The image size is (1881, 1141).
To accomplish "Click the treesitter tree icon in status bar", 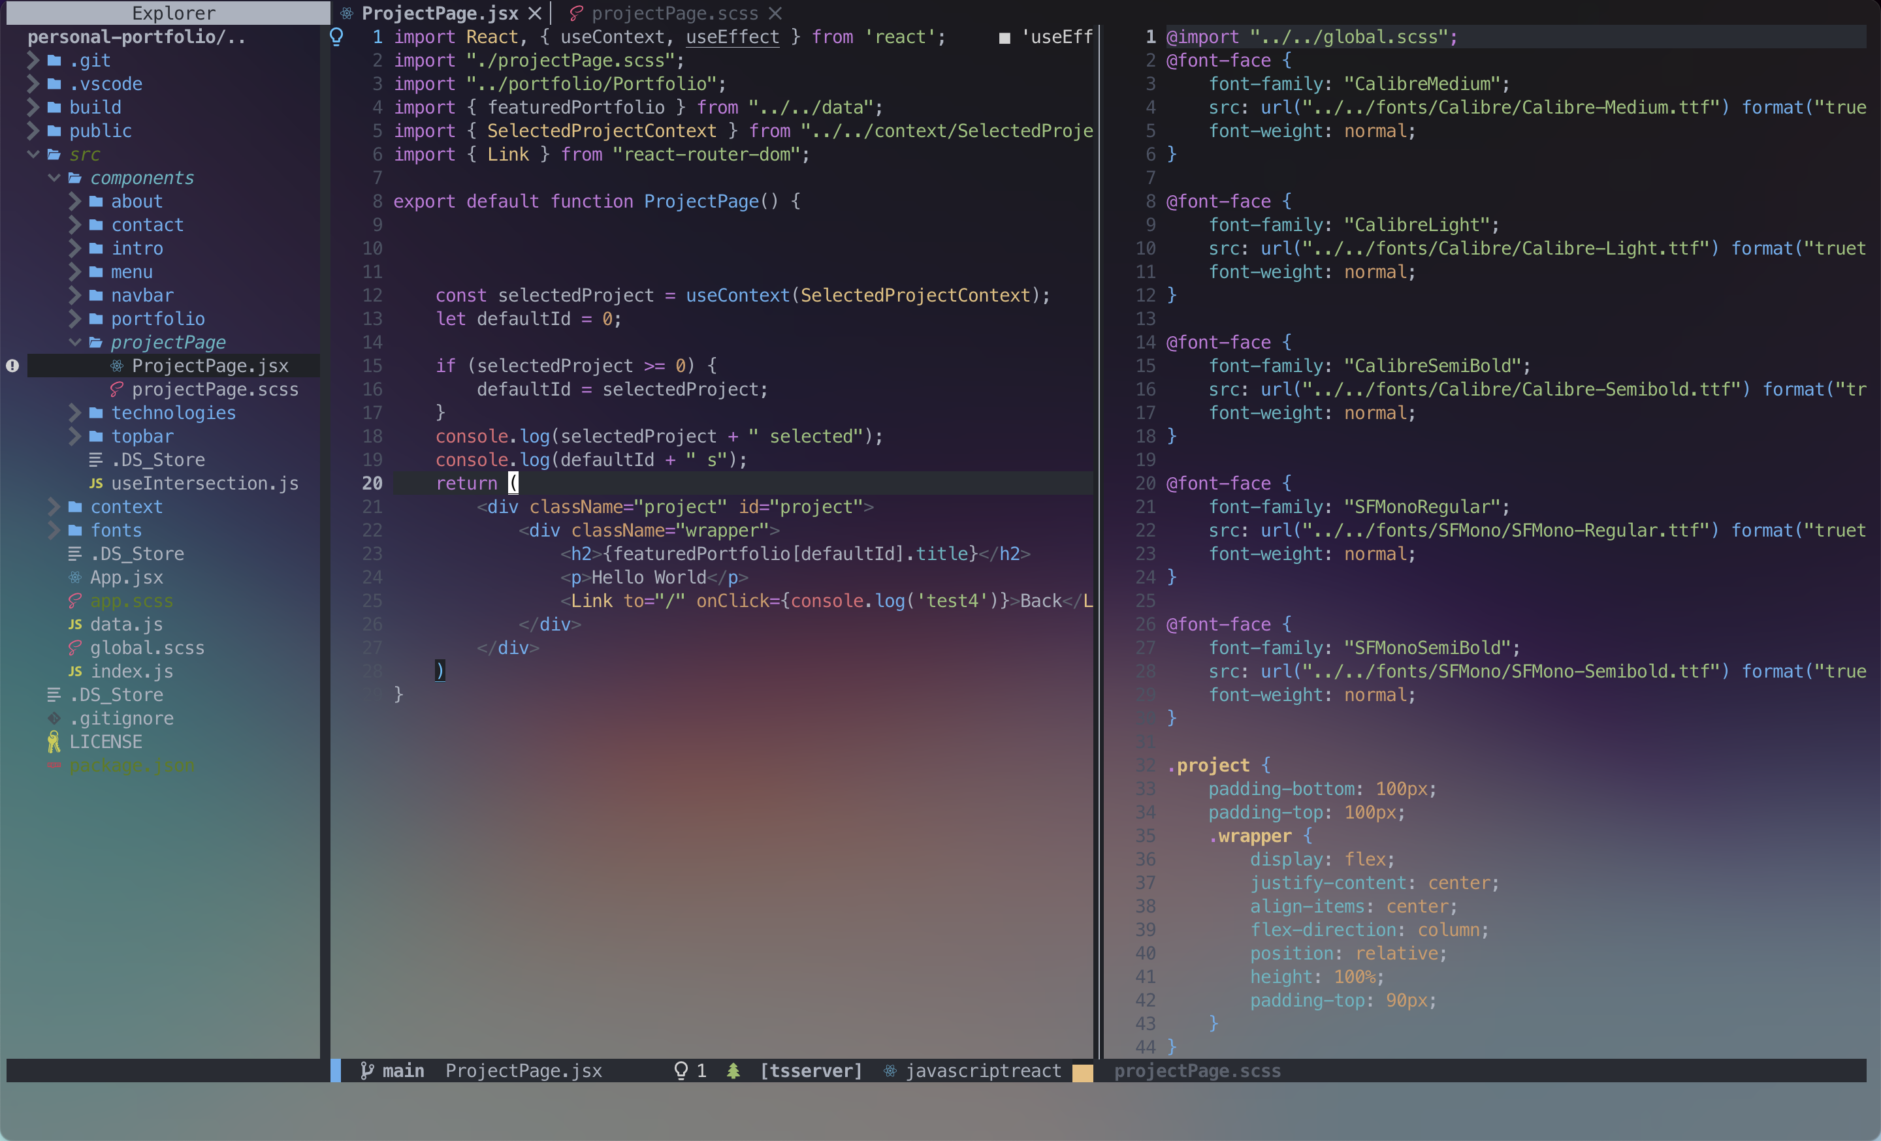I will pyautogui.click(x=733, y=1071).
